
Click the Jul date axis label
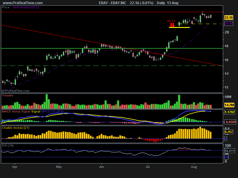(x=148, y=167)
